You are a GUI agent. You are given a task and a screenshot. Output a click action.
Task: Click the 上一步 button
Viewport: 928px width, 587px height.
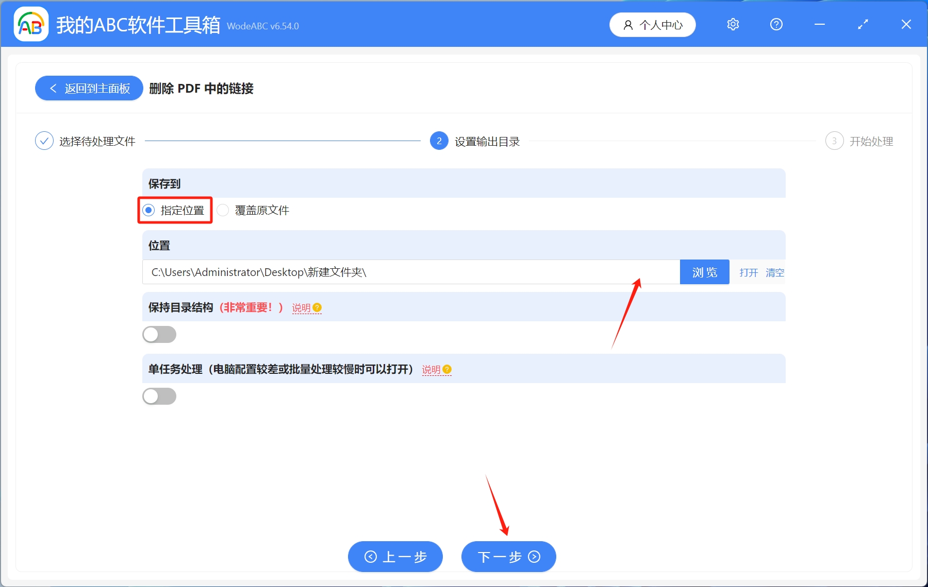pos(395,557)
